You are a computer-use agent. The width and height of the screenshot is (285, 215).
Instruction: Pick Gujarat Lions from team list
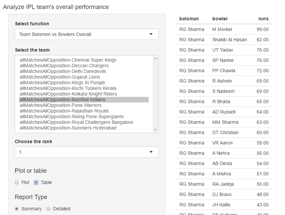(x=60, y=77)
